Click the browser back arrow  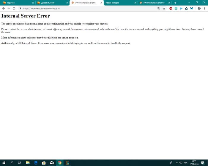[3, 9]
